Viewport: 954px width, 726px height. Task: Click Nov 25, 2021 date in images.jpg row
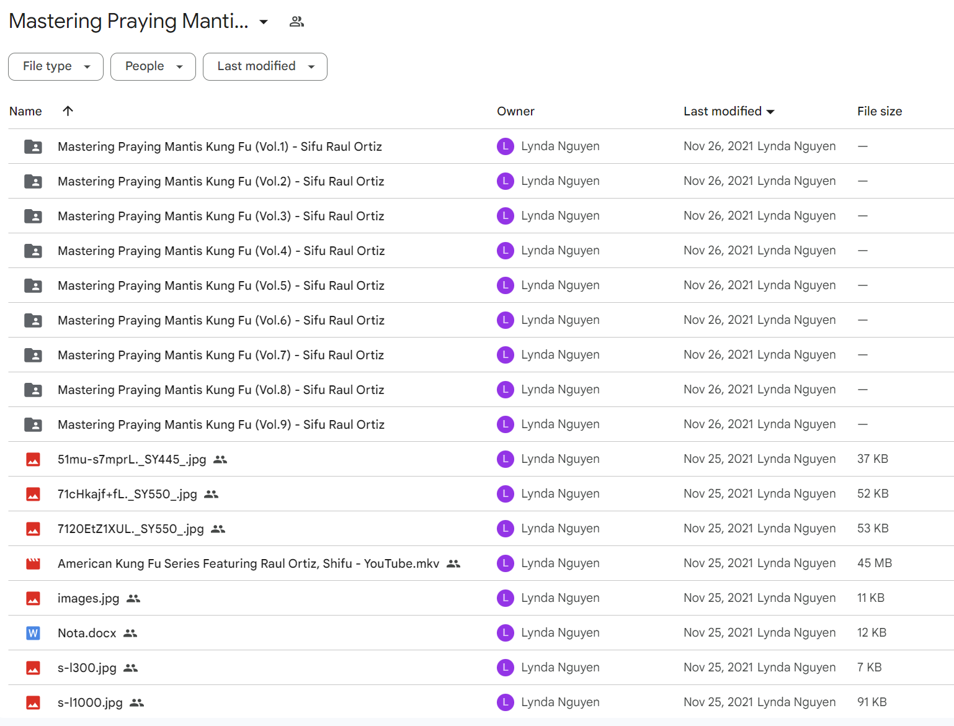click(x=718, y=598)
